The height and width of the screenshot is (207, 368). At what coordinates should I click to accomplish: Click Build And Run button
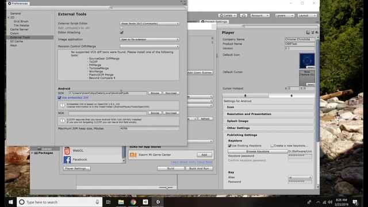(199, 168)
